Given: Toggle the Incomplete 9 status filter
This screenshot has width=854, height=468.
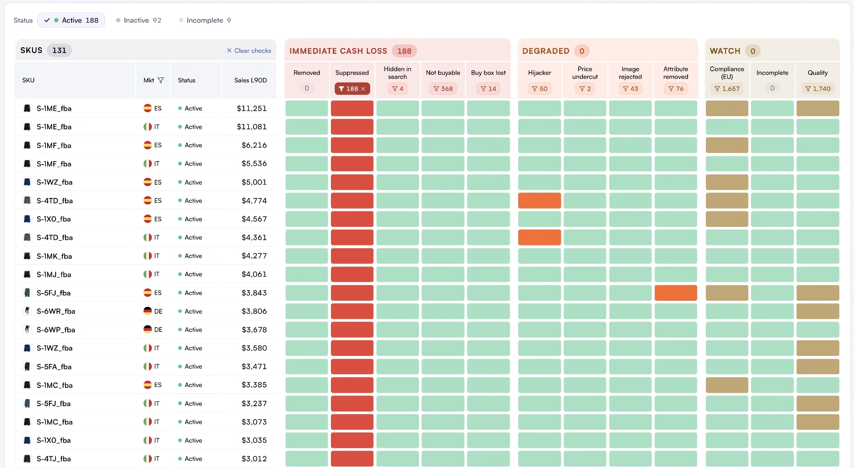Looking at the screenshot, I should tap(205, 20).
